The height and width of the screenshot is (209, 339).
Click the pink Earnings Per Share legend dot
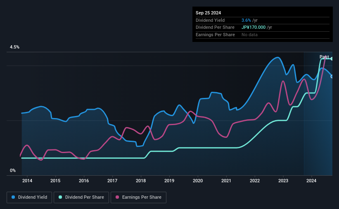coord(117,197)
